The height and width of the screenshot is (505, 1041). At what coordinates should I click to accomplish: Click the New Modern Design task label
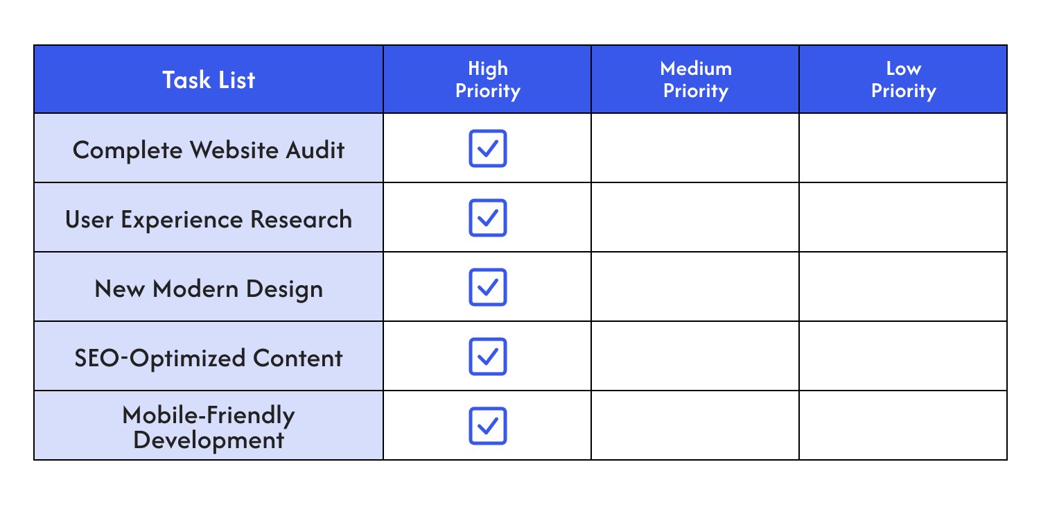point(209,289)
